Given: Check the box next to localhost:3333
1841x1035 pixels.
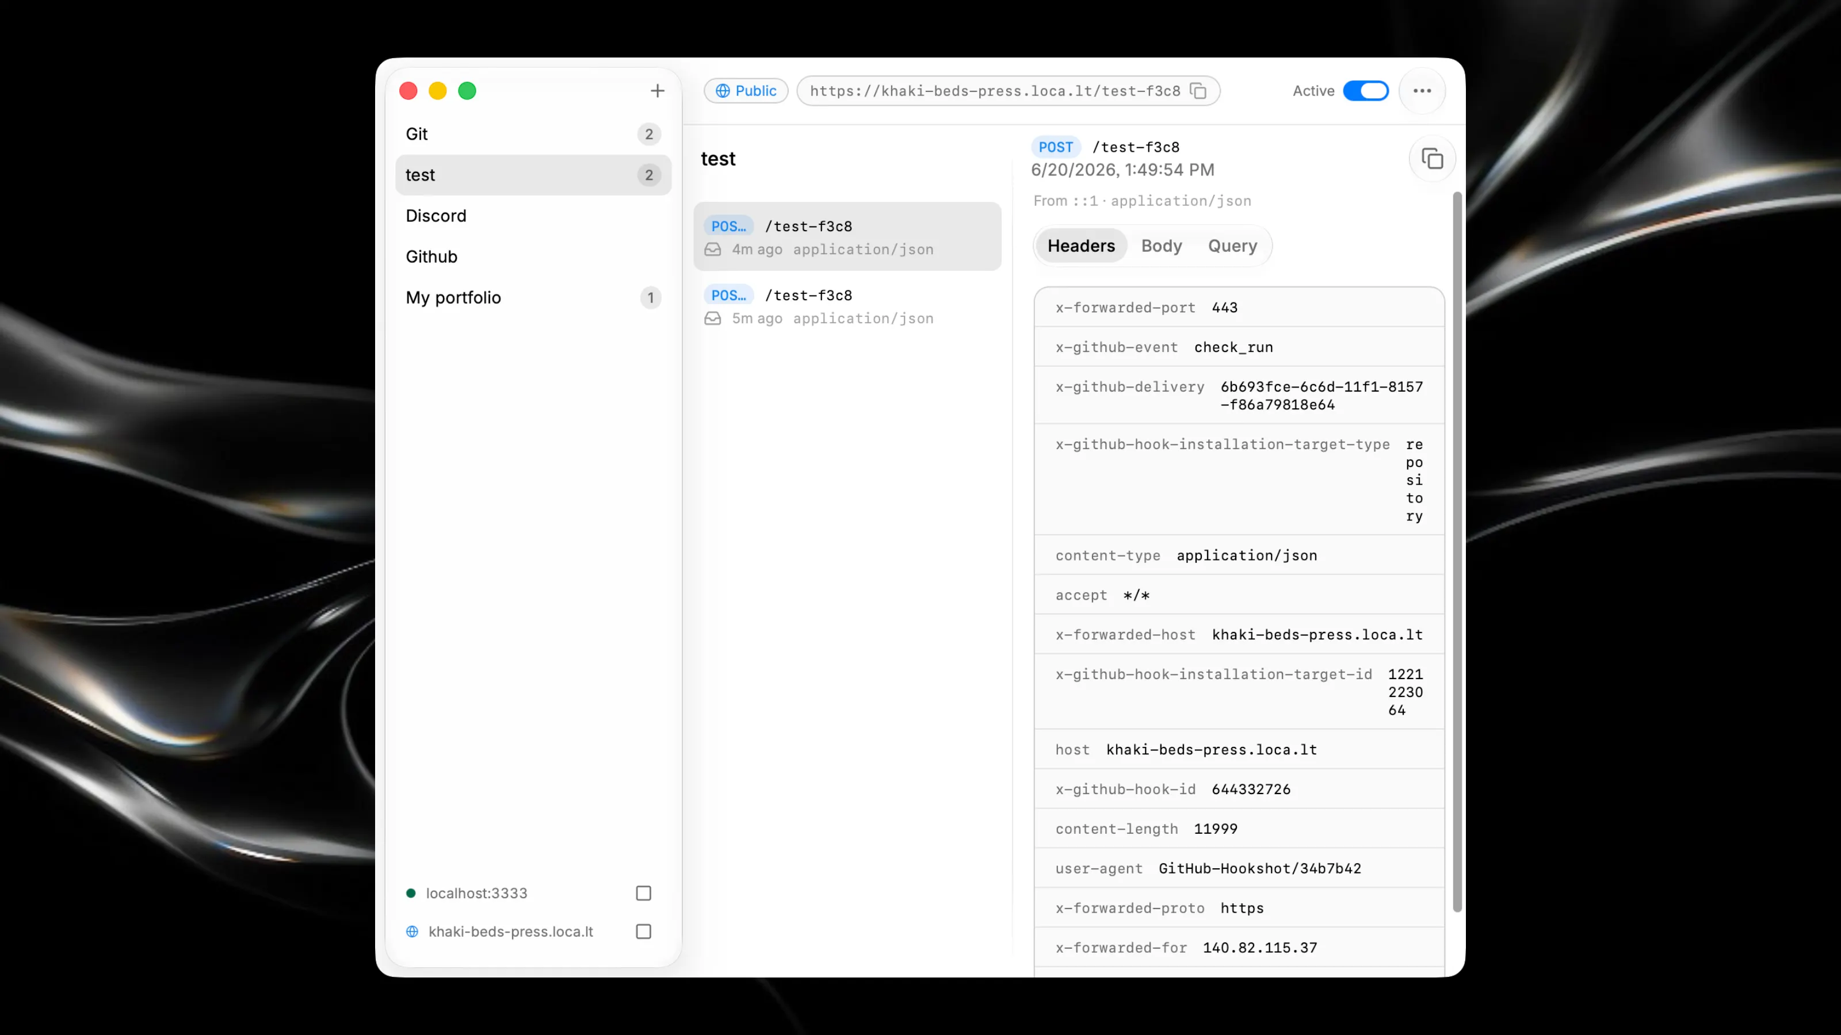Looking at the screenshot, I should click(x=643, y=893).
